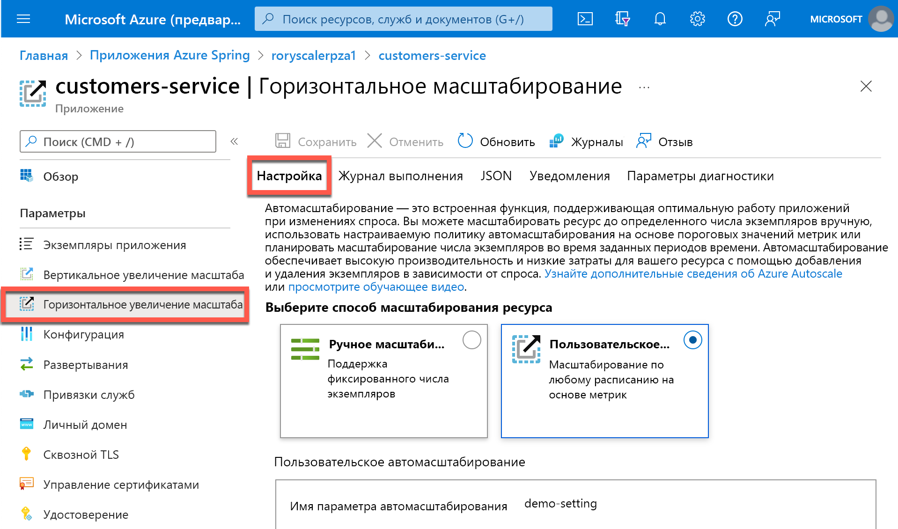Refresh with the Обновить button
The image size is (898, 529).
coord(496,141)
